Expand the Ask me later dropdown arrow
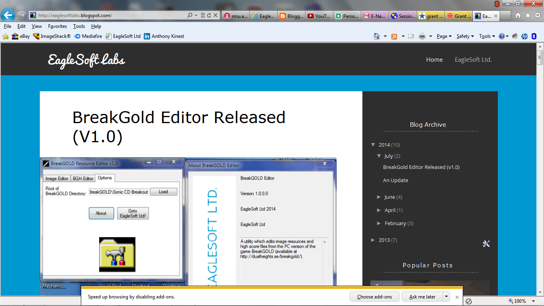Viewport: 544px width, 306px height. [x=447, y=297]
